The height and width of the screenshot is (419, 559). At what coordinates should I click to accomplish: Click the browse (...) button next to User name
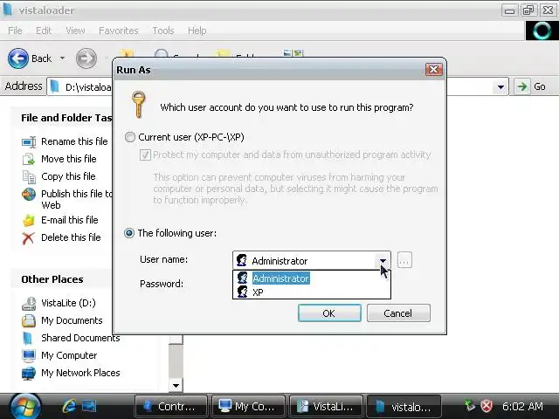(404, 260)
